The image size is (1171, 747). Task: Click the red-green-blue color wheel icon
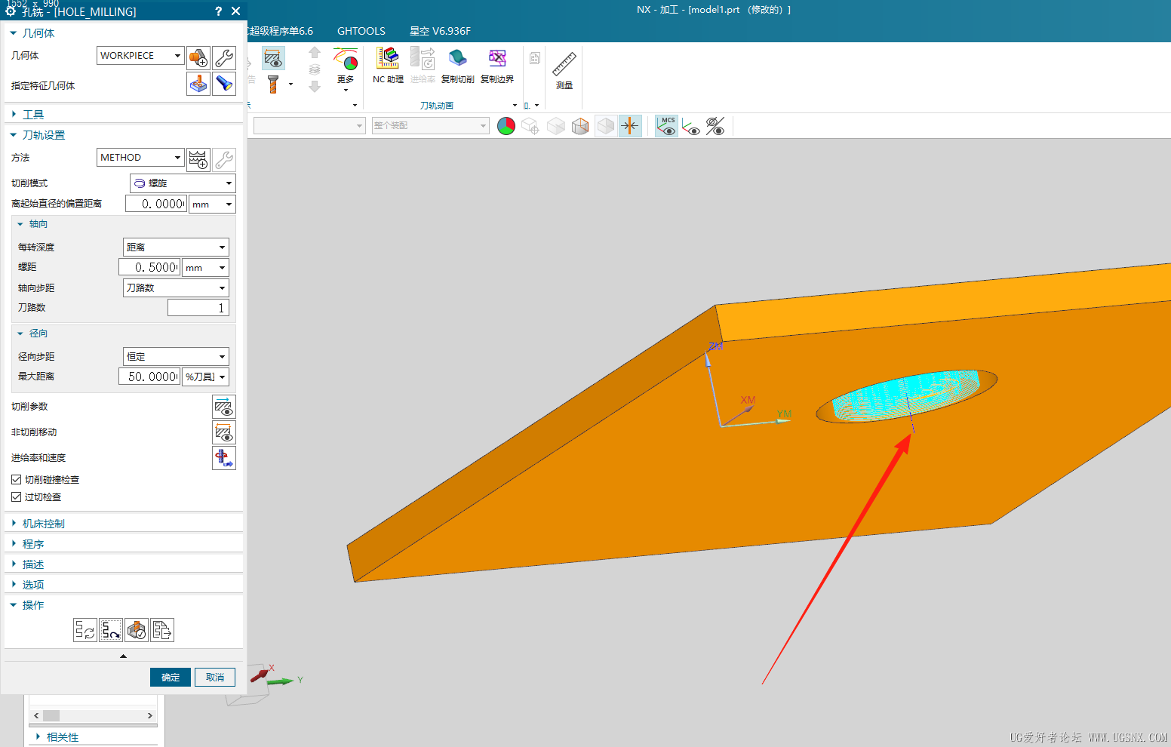click(506, 126)
